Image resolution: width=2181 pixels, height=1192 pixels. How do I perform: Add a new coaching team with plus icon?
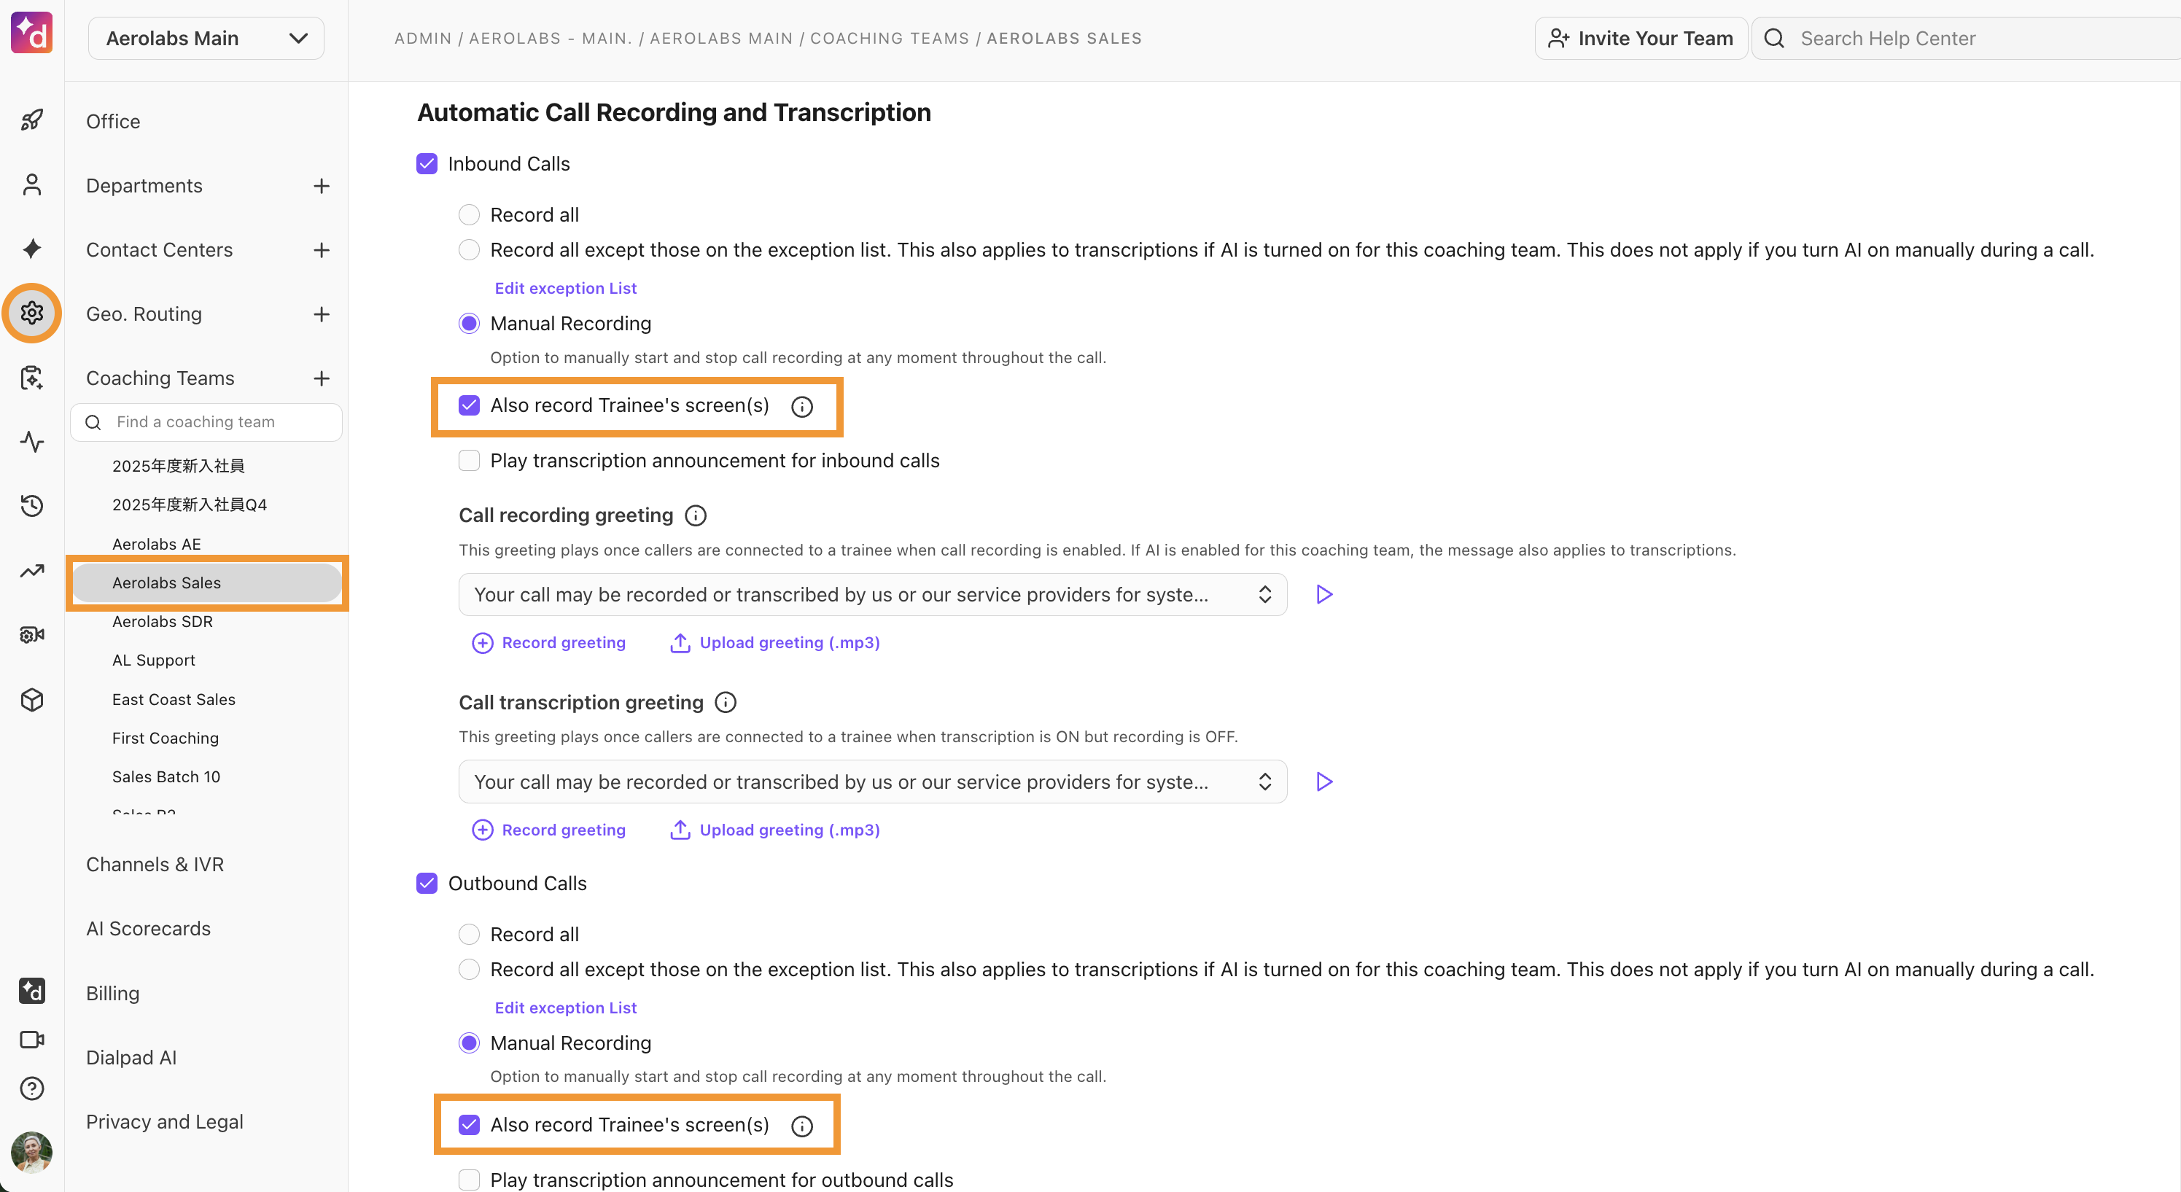click(321, 378)
